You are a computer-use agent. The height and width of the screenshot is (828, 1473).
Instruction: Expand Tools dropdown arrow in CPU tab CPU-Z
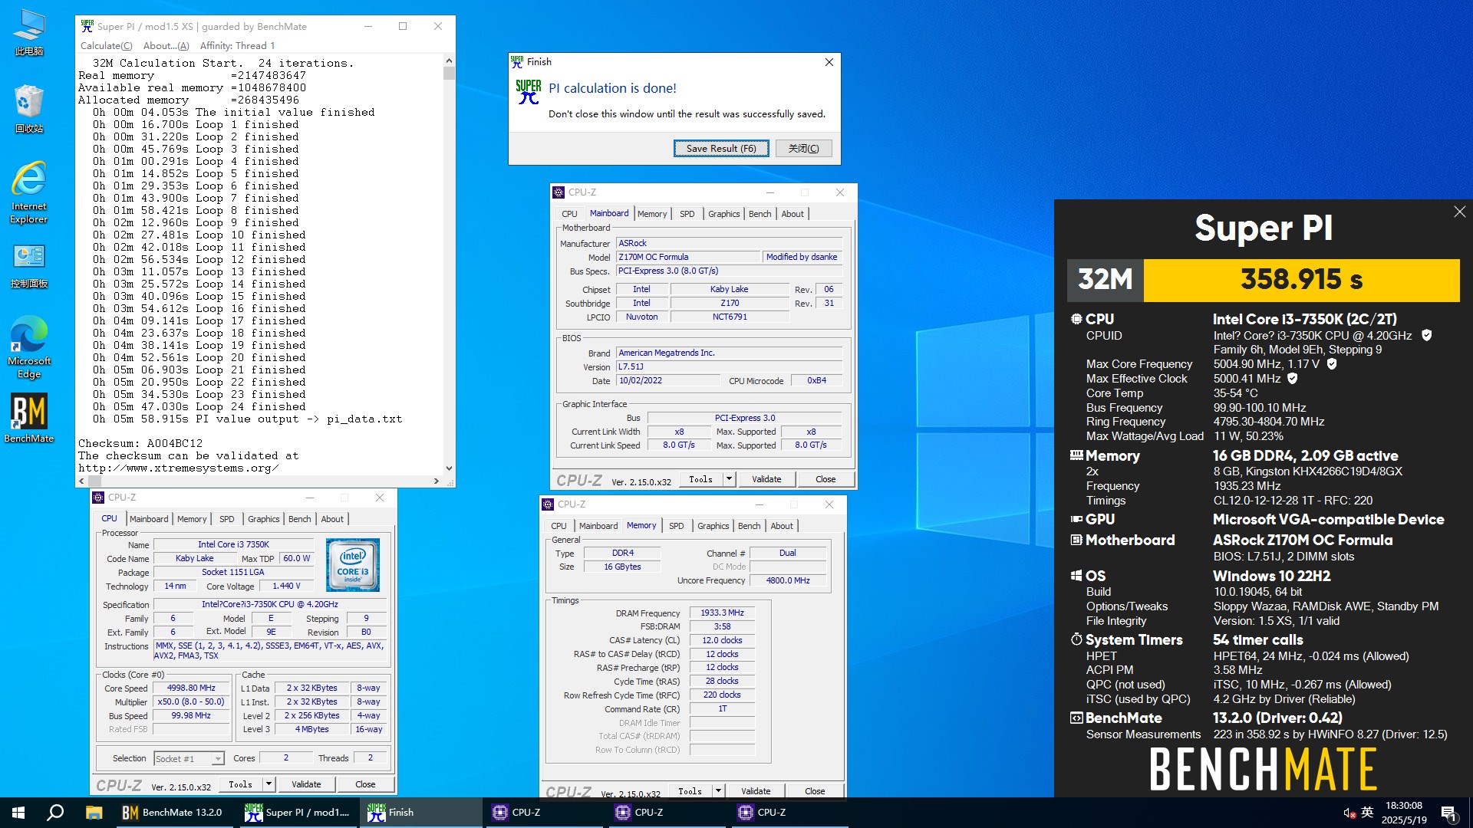[x=269, y=784]
